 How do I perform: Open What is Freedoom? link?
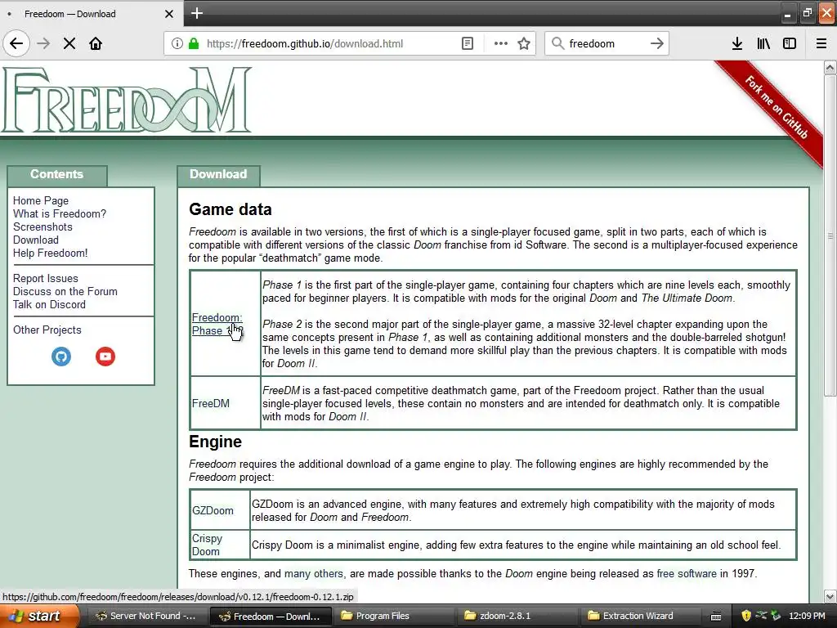pyautogui.click(x=59, y=213)
